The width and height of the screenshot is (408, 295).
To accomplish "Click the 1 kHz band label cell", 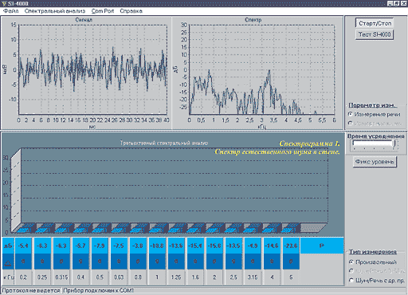I will tap(157, 277).
